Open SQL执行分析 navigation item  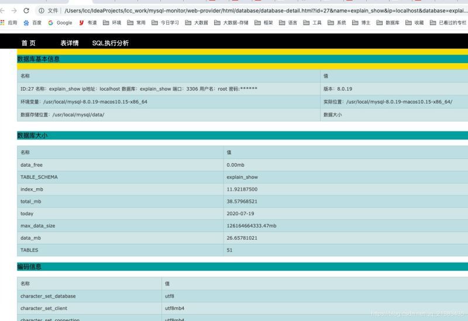(x=111, y=43)
